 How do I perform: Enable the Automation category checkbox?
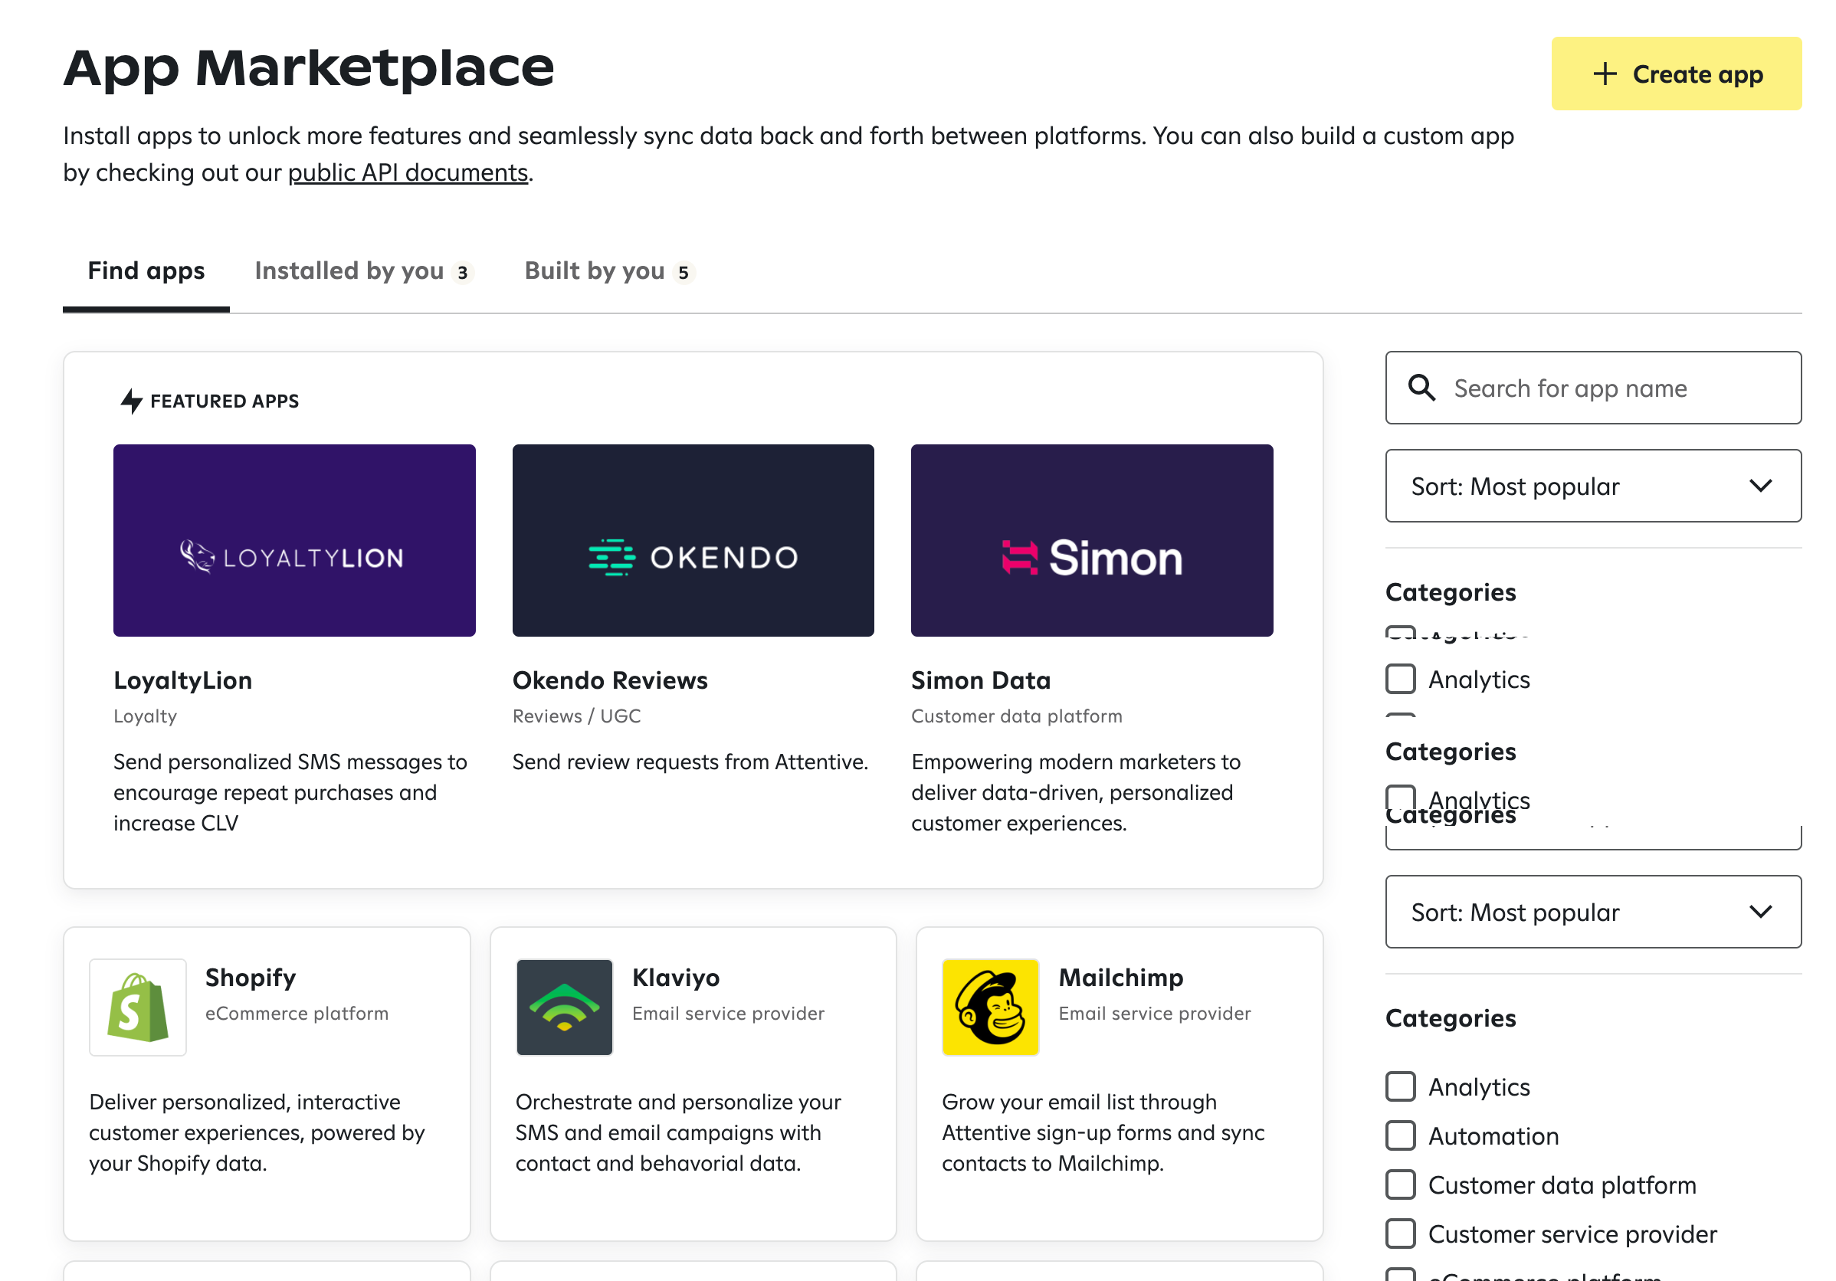click(1400, 1136)
